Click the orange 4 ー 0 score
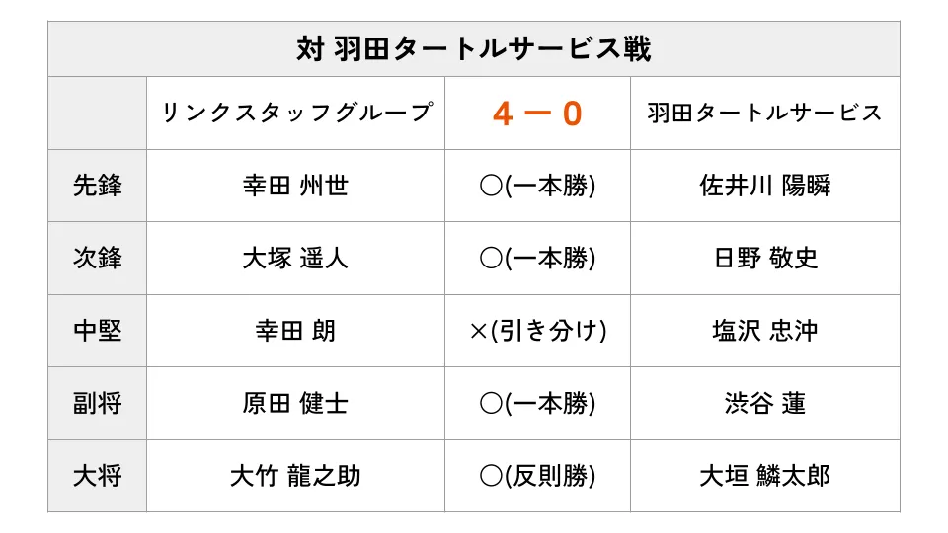948x533 pixels. pos(537,114)
